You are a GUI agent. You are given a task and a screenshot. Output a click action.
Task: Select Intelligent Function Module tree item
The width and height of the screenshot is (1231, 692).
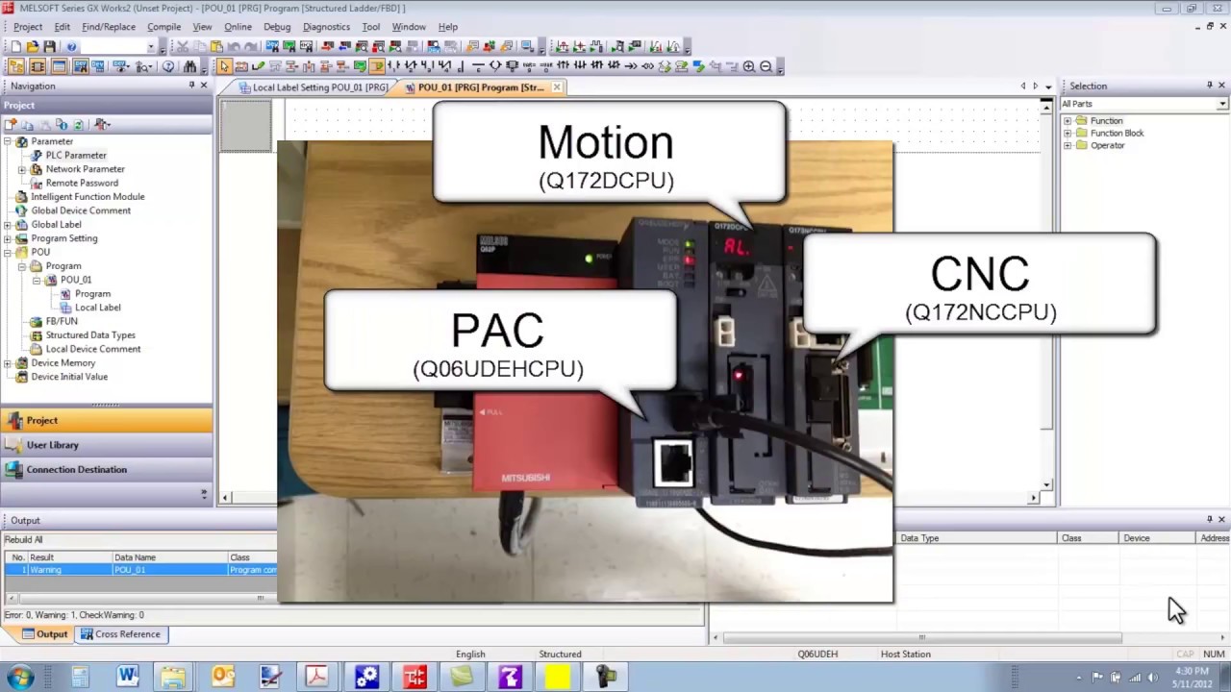(88, 197)
